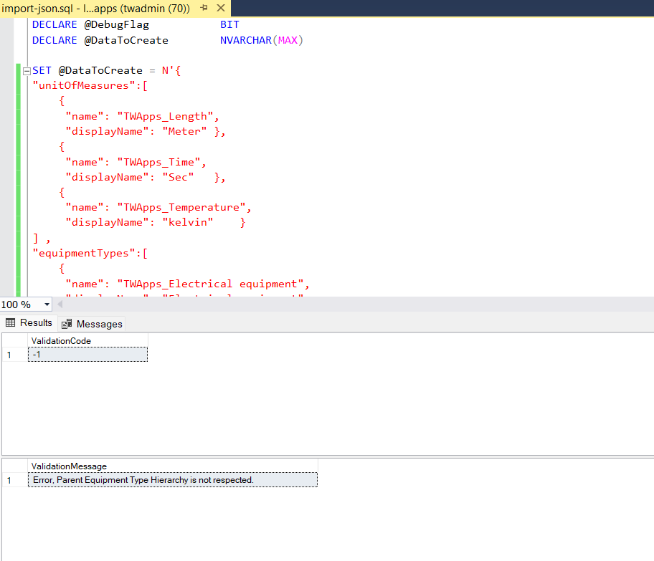Image resolution: width=654 pixels, height=561 pixels.
Task: Click the Results grid icon
Action: click(10, 322)
